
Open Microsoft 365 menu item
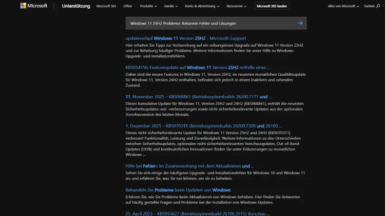pos(106,6)
